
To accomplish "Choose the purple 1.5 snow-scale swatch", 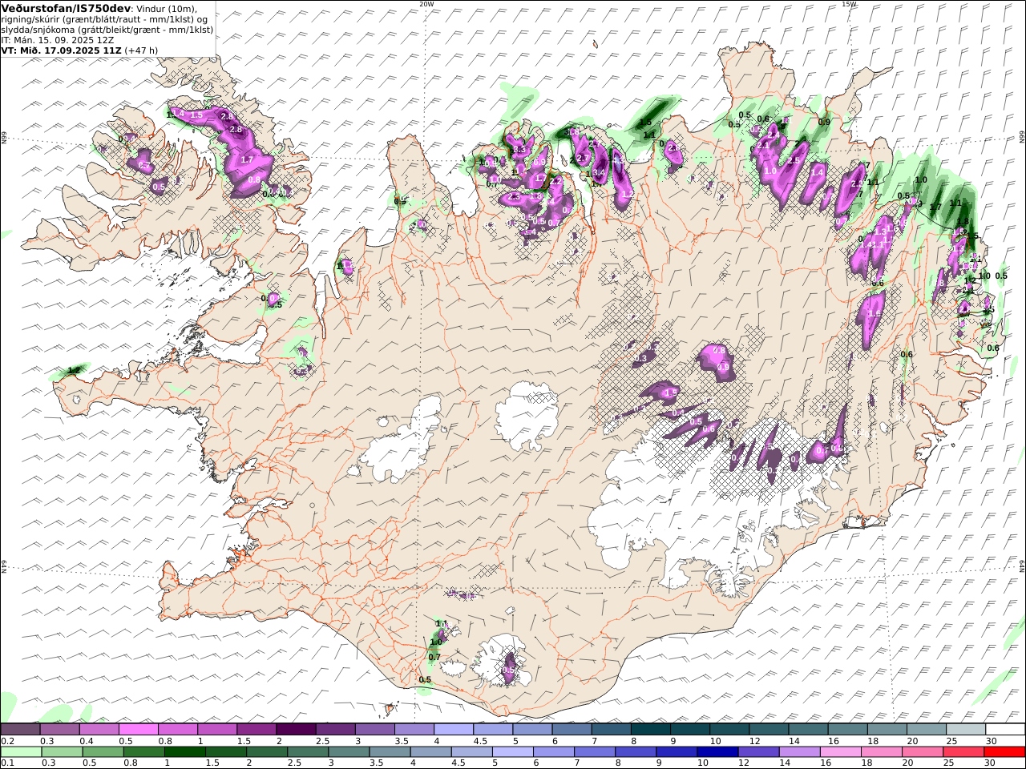I will (256, 730).
